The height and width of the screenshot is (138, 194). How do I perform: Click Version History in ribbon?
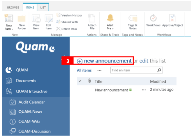click(x=69, y=15)
